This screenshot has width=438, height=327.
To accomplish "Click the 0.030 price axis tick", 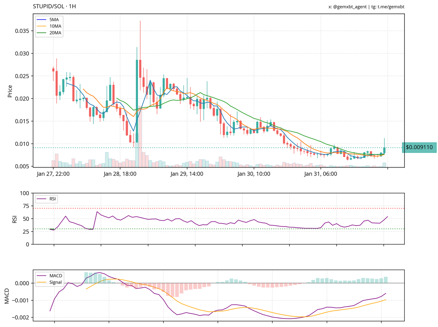I will tap(22, 54).
